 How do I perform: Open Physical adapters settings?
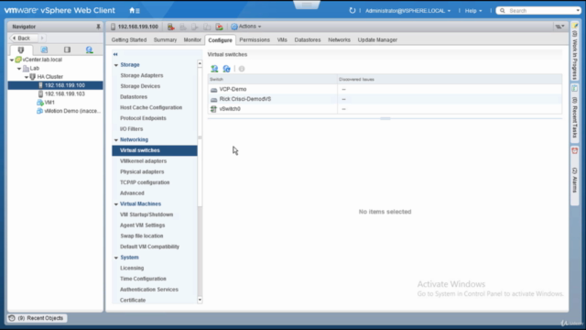142,171
